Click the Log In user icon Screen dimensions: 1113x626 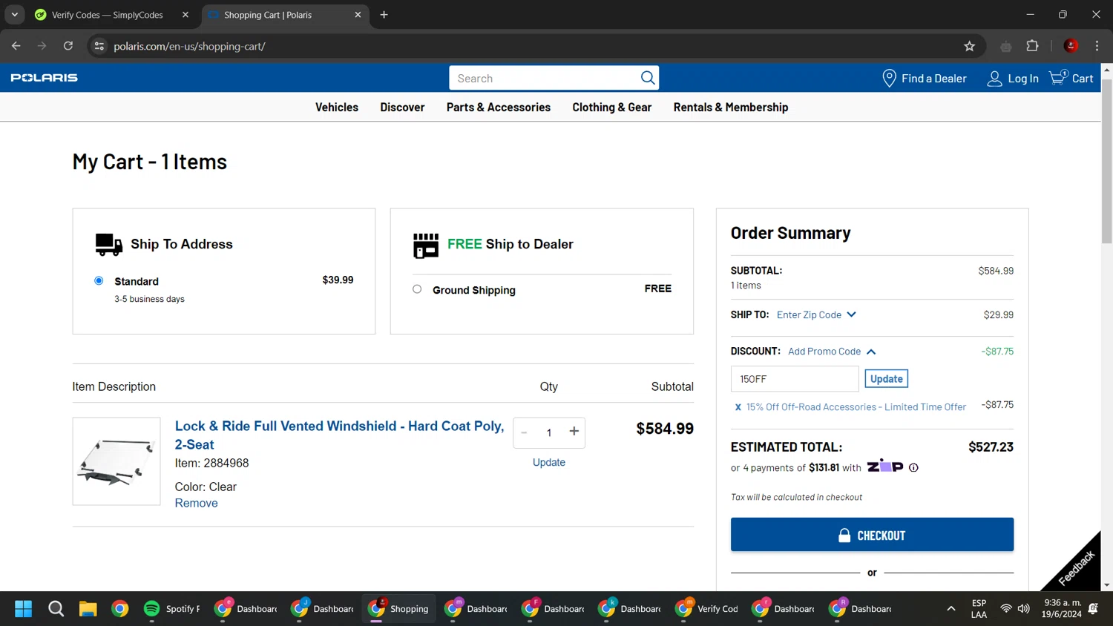[x=994, y=79]
